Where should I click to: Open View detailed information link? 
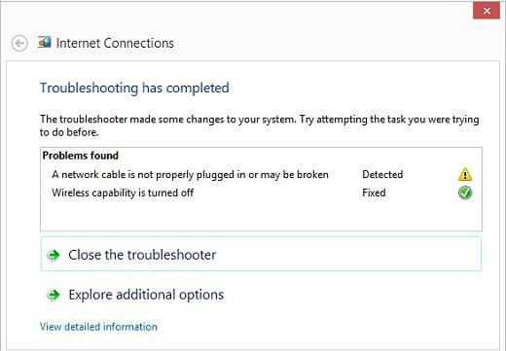(x=98, y=327)
